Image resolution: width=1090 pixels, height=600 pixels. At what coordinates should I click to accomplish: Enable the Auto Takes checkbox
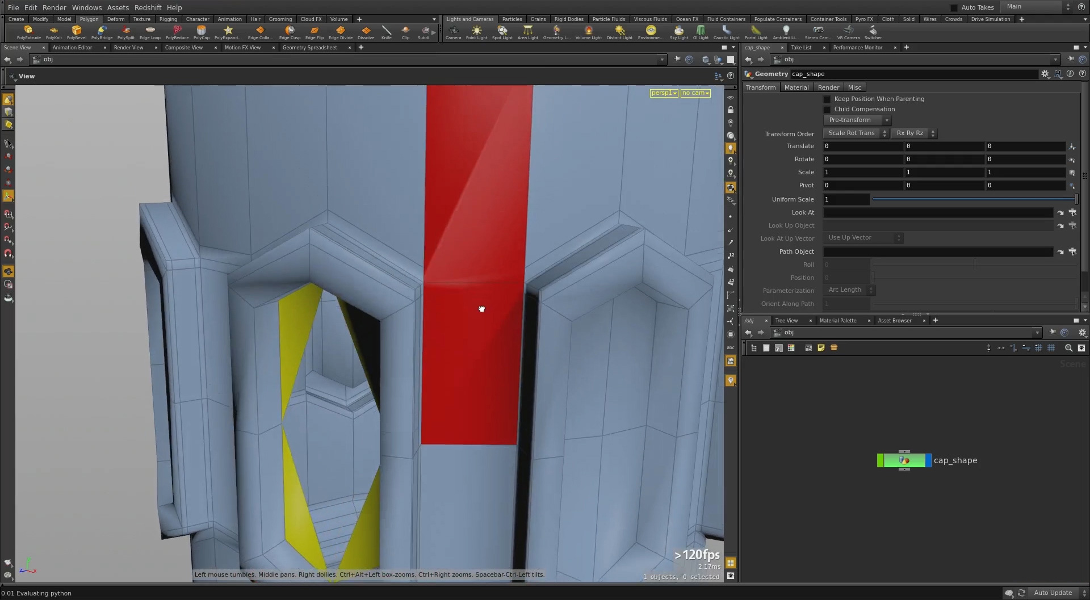point(954,7)
